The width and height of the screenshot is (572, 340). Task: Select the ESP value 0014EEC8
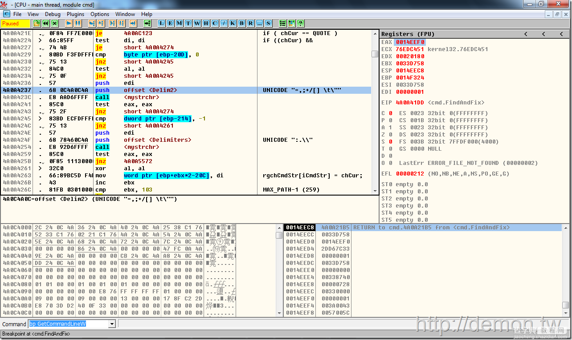410,71
